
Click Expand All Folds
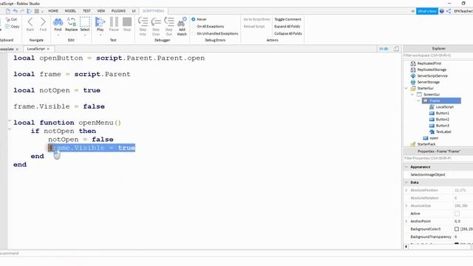287,27
